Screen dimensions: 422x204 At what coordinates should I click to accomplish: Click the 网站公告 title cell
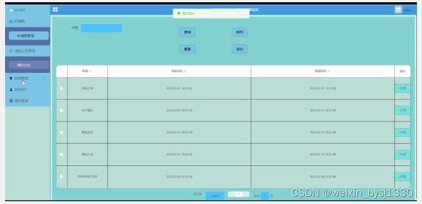[88, 88]
